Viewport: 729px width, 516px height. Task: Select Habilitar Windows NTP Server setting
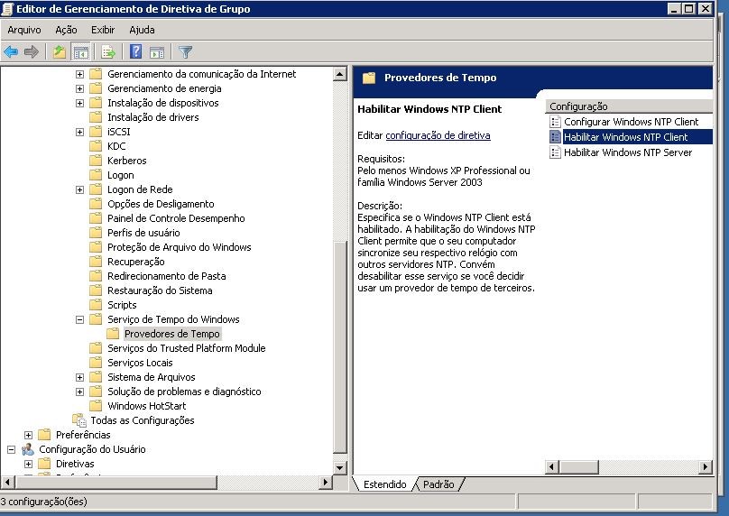[628, 152]
